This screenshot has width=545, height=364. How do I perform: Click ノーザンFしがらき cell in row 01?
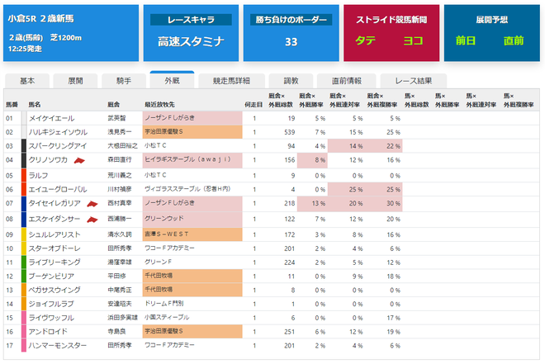pos(192,118)
